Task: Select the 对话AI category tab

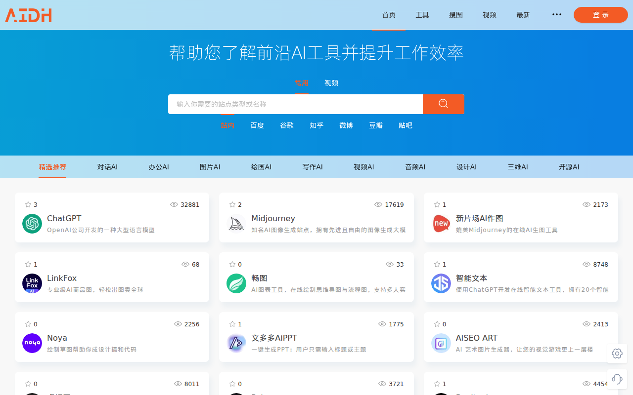Action: (107, 167)
